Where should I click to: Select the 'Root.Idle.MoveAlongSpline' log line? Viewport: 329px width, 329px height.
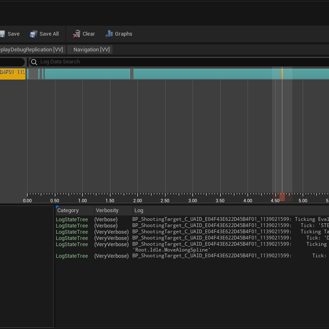[x=172, y=250]
